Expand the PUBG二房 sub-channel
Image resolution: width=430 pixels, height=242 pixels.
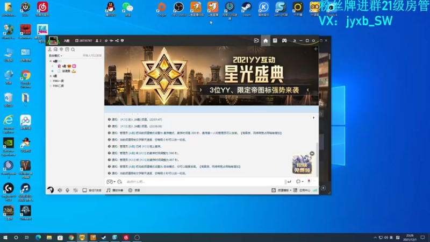pyautogui.click(x=51, y=86)
